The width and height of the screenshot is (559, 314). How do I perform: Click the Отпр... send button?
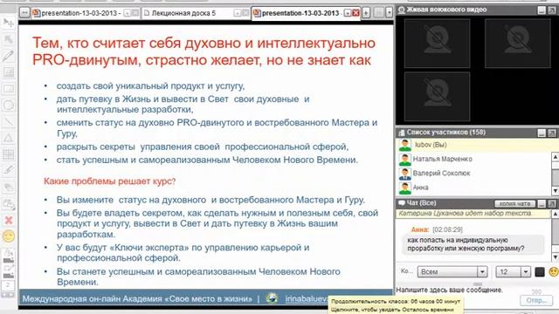point(537,300)
